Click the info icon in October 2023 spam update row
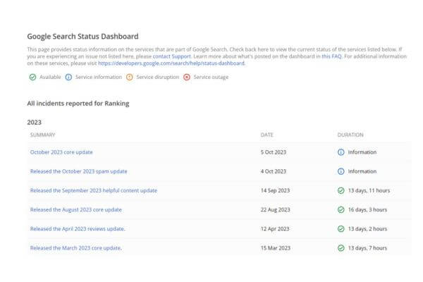The height and width of the screenshot is (282, 423). 341,171
